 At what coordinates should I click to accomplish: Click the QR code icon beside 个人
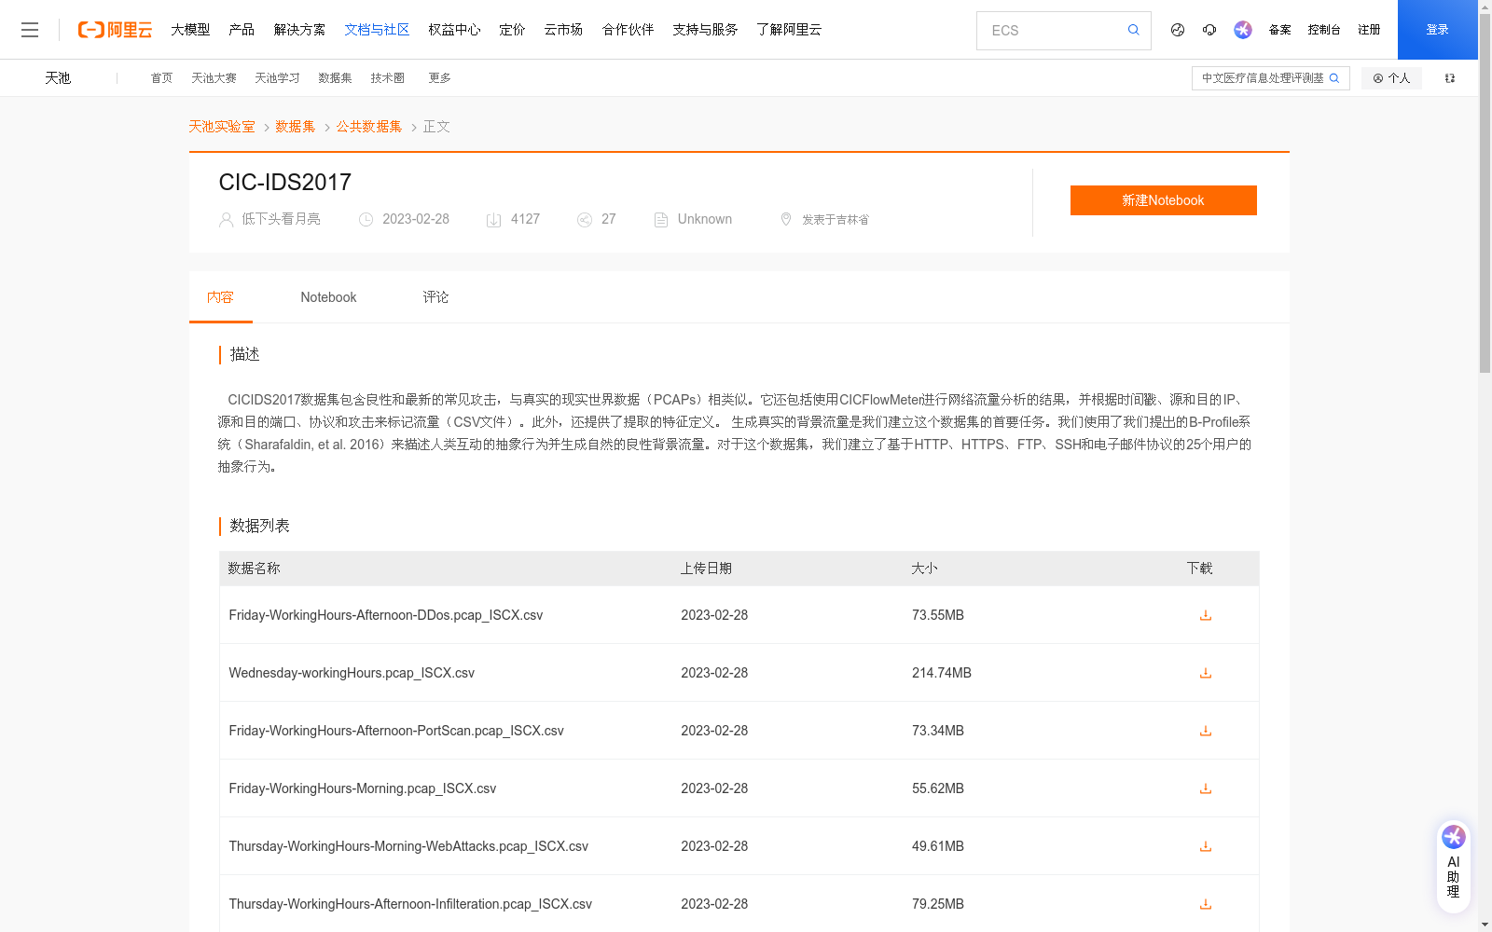(1449, 78)
